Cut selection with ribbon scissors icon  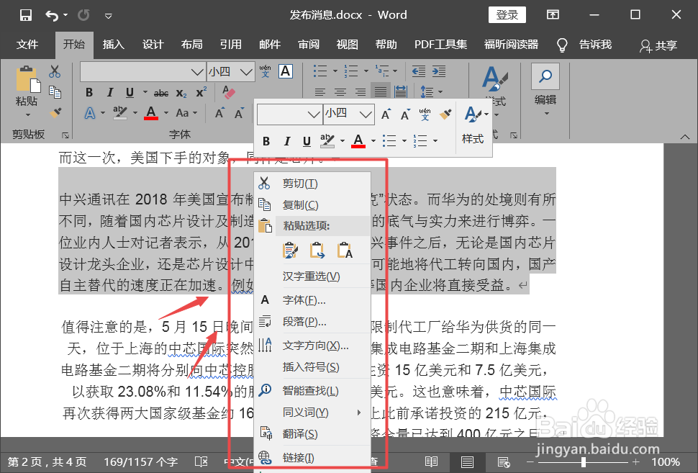click(55, 71)
